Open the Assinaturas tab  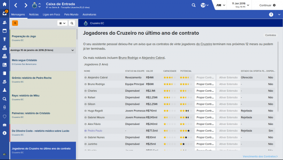(89, 15)
